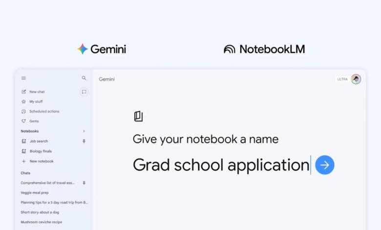The image size is (381, 230).
Task: Click the Notebooks section heading
Action: pos(30,131)
